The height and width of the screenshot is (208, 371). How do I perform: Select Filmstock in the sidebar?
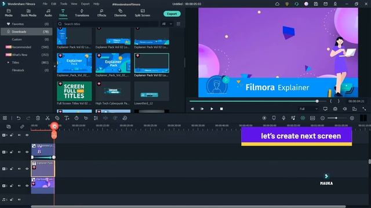pyautogui.click(x=27, y=70)
